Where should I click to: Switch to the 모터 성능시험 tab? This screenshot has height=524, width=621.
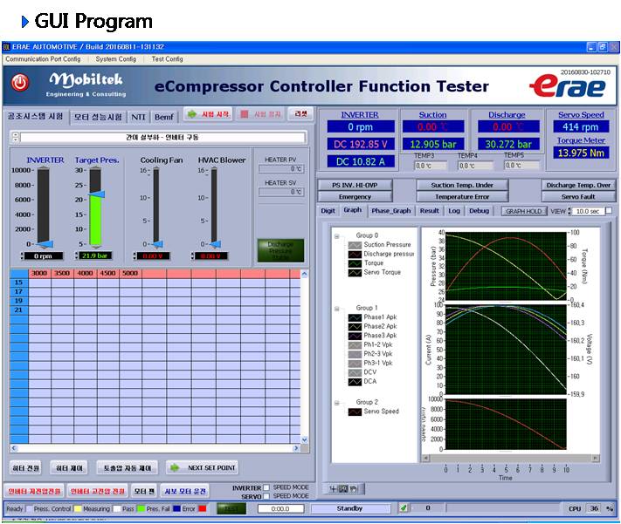98,117
